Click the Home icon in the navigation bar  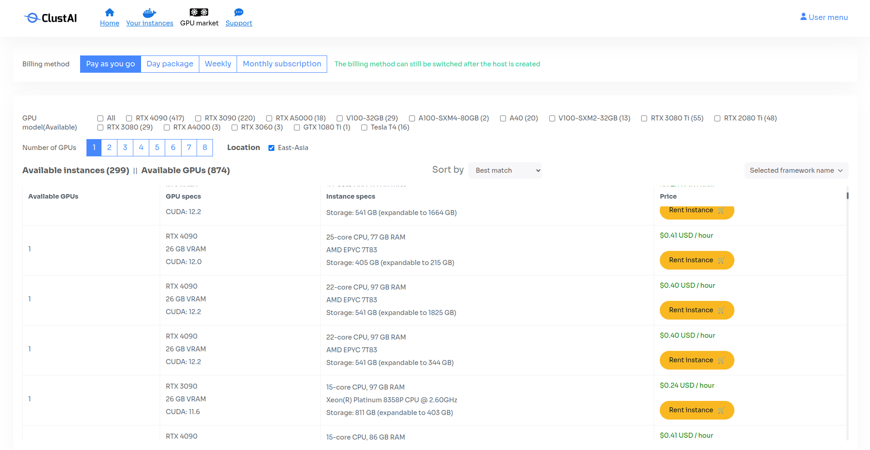pyautogui.click(x=109, y=13)
